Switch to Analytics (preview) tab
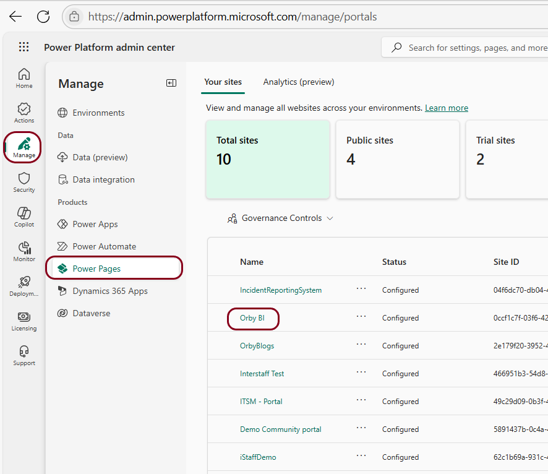This screenshot has height=474, width=548. pyautogui.click(x=299, y=82)
